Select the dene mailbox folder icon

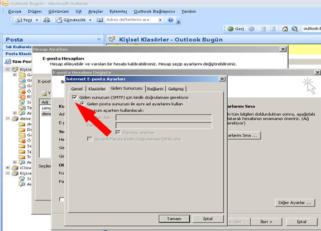coord(15,119)
